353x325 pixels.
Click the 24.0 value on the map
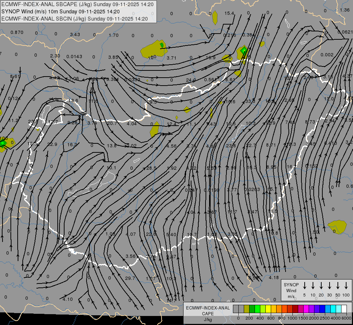tap(191, 80)
